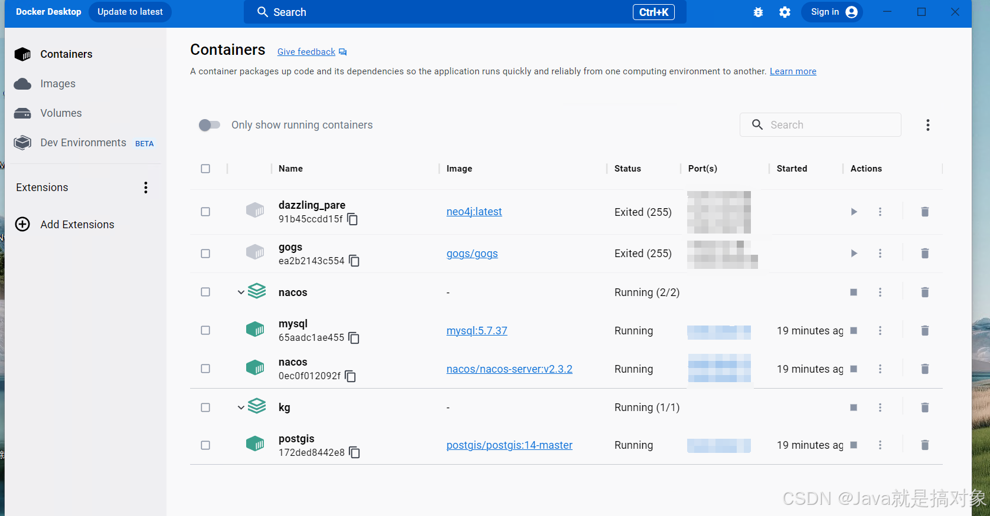Collapse the kg compose group
Screen dimensions: 990x516
point(241,407)
